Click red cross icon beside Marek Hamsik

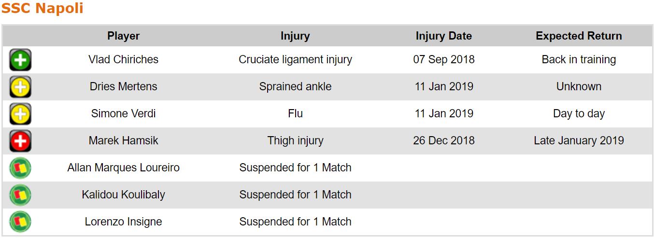point(20,141)
